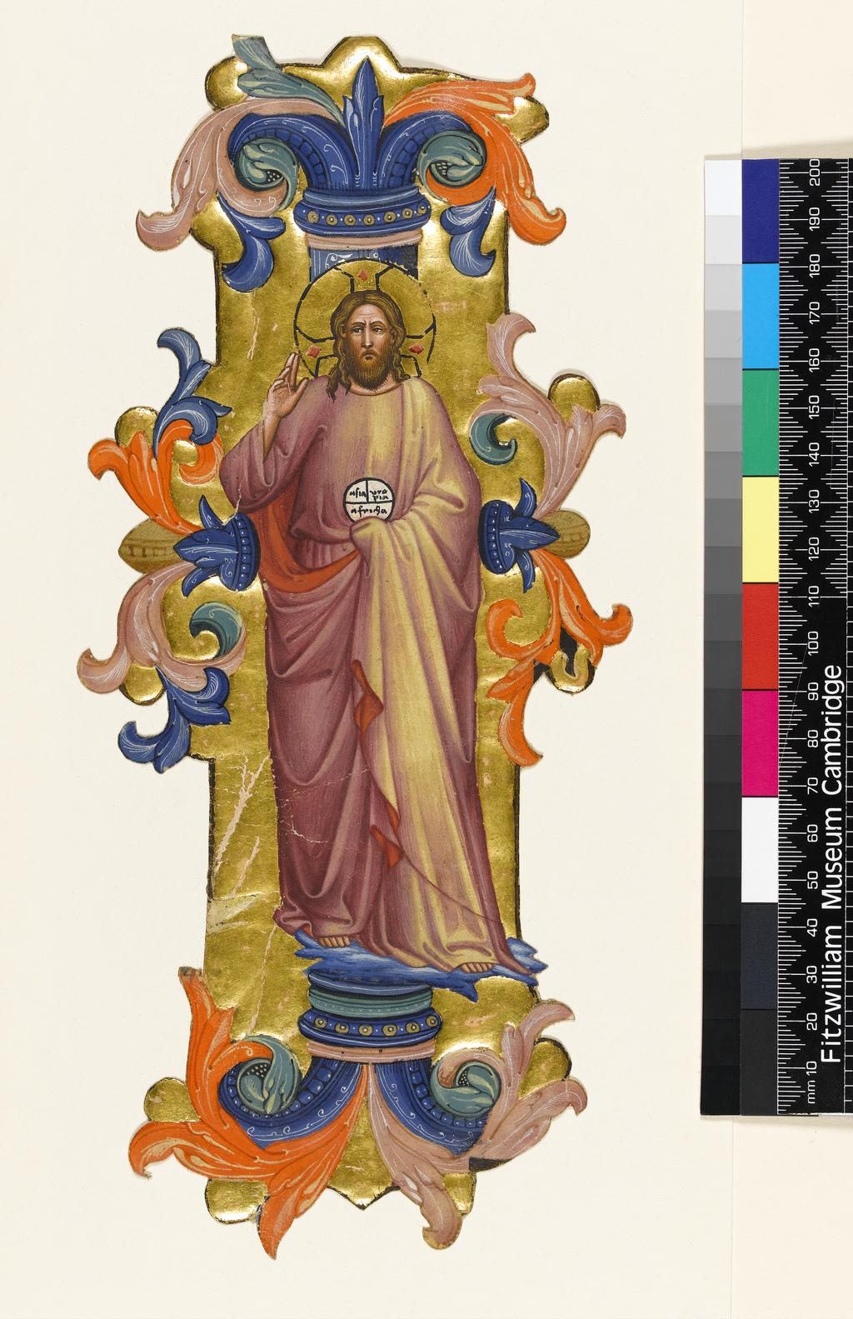The height and width of the screenshot is (1319, 853).
Task: Click the yellow patch on color chart
Action: (x=759, y=530)
